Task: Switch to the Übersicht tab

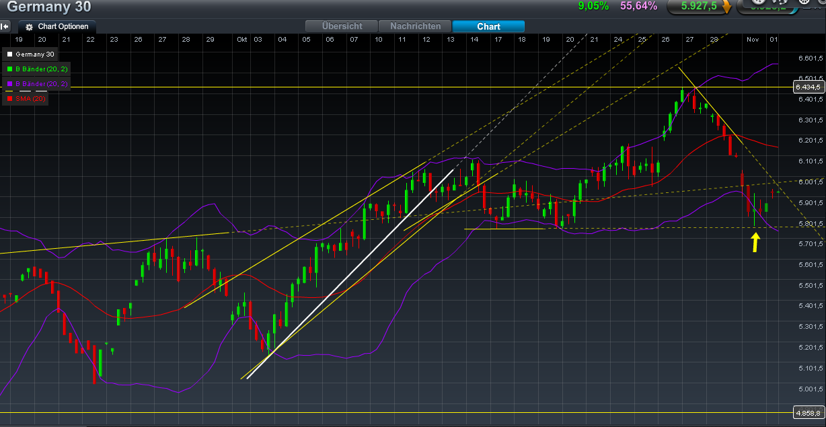Action: (341, 26)
